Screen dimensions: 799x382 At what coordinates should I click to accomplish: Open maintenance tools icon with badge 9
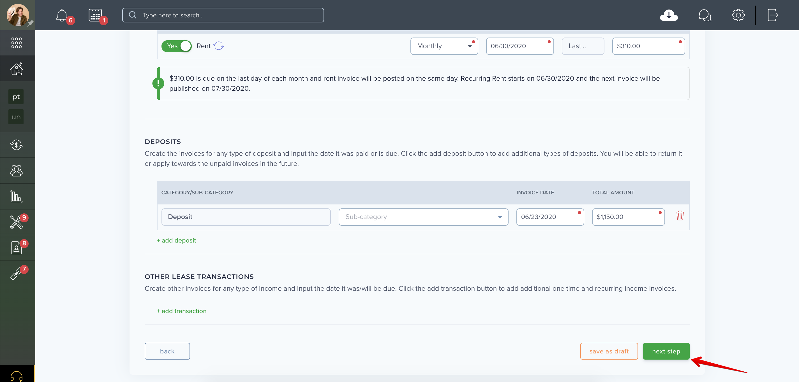click(17, 222)
